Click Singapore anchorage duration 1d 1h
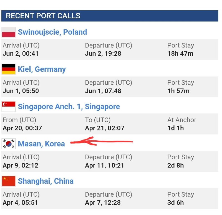Screen dimensions: 222x215 tap(176, 128)
